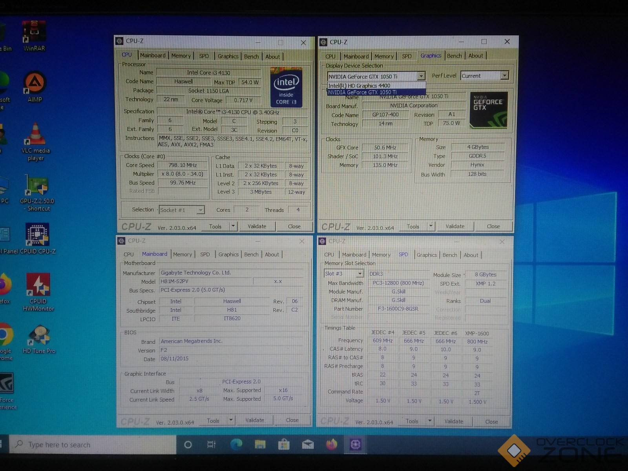
Task: Launch CPUID CPU-Z desktop icon
Action: 37,238
